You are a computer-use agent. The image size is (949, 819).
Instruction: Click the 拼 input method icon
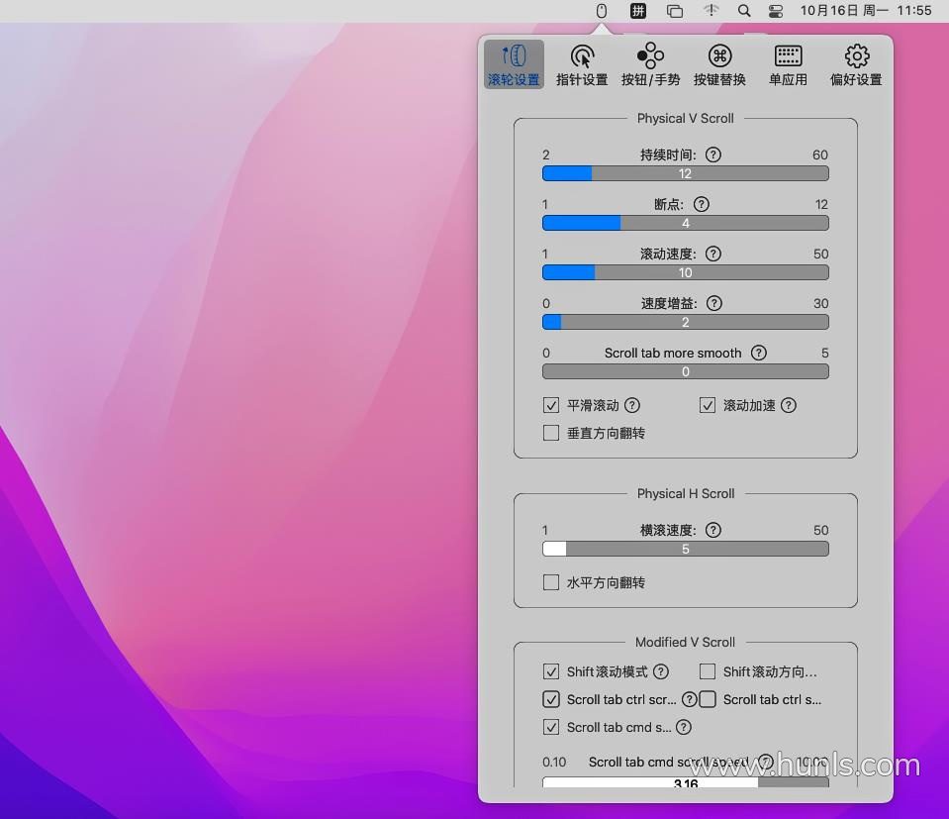[638, 11]
